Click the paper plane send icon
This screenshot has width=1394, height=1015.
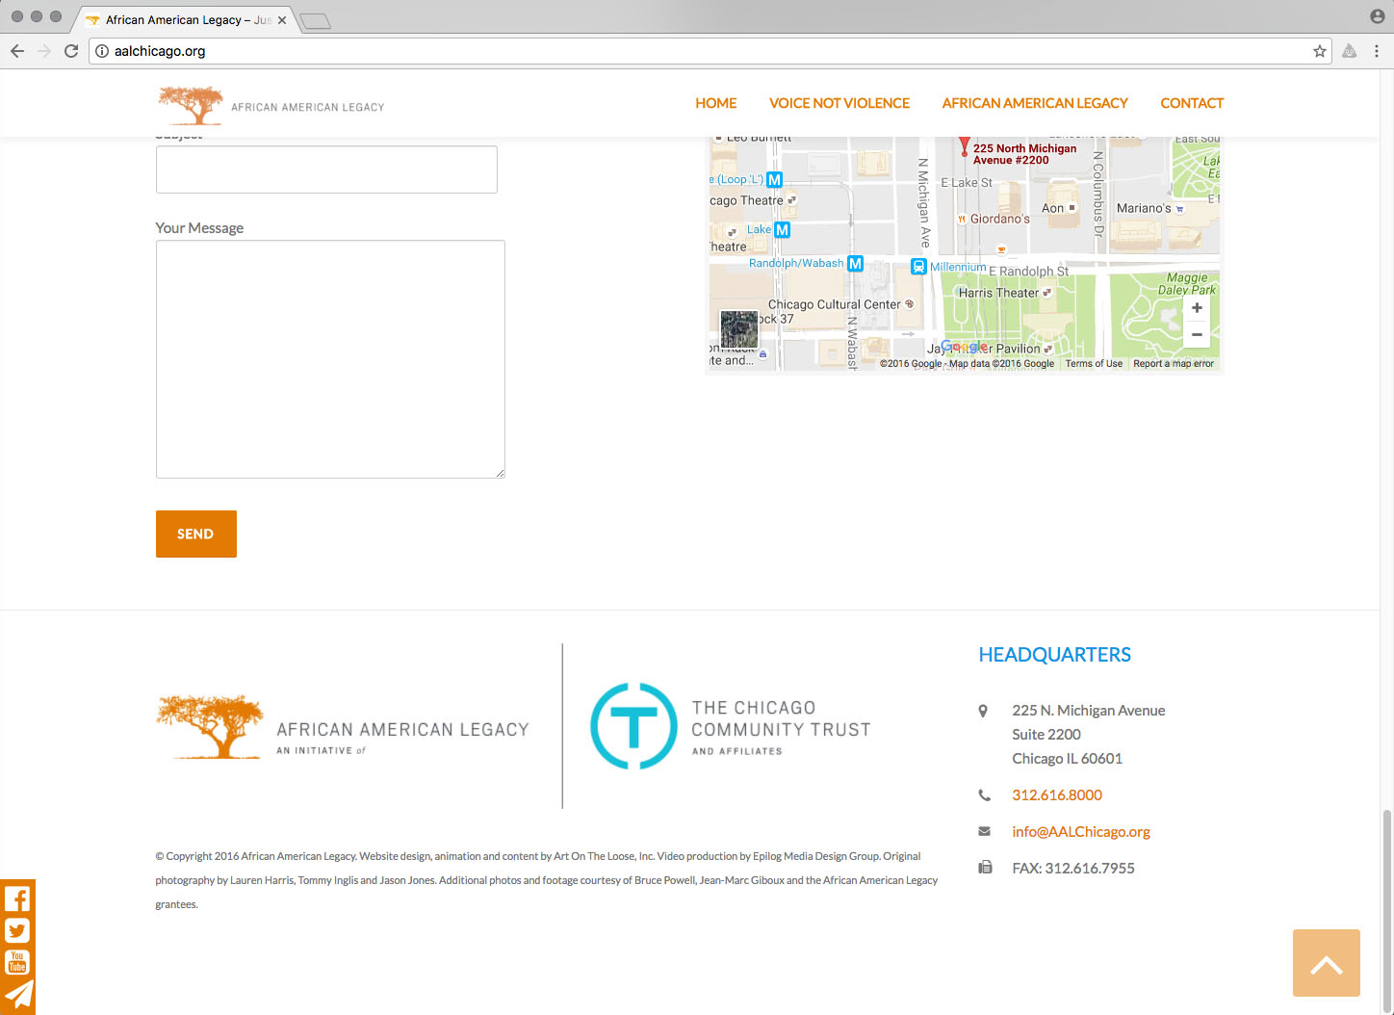pyautogui.click(x=17, y=995)
